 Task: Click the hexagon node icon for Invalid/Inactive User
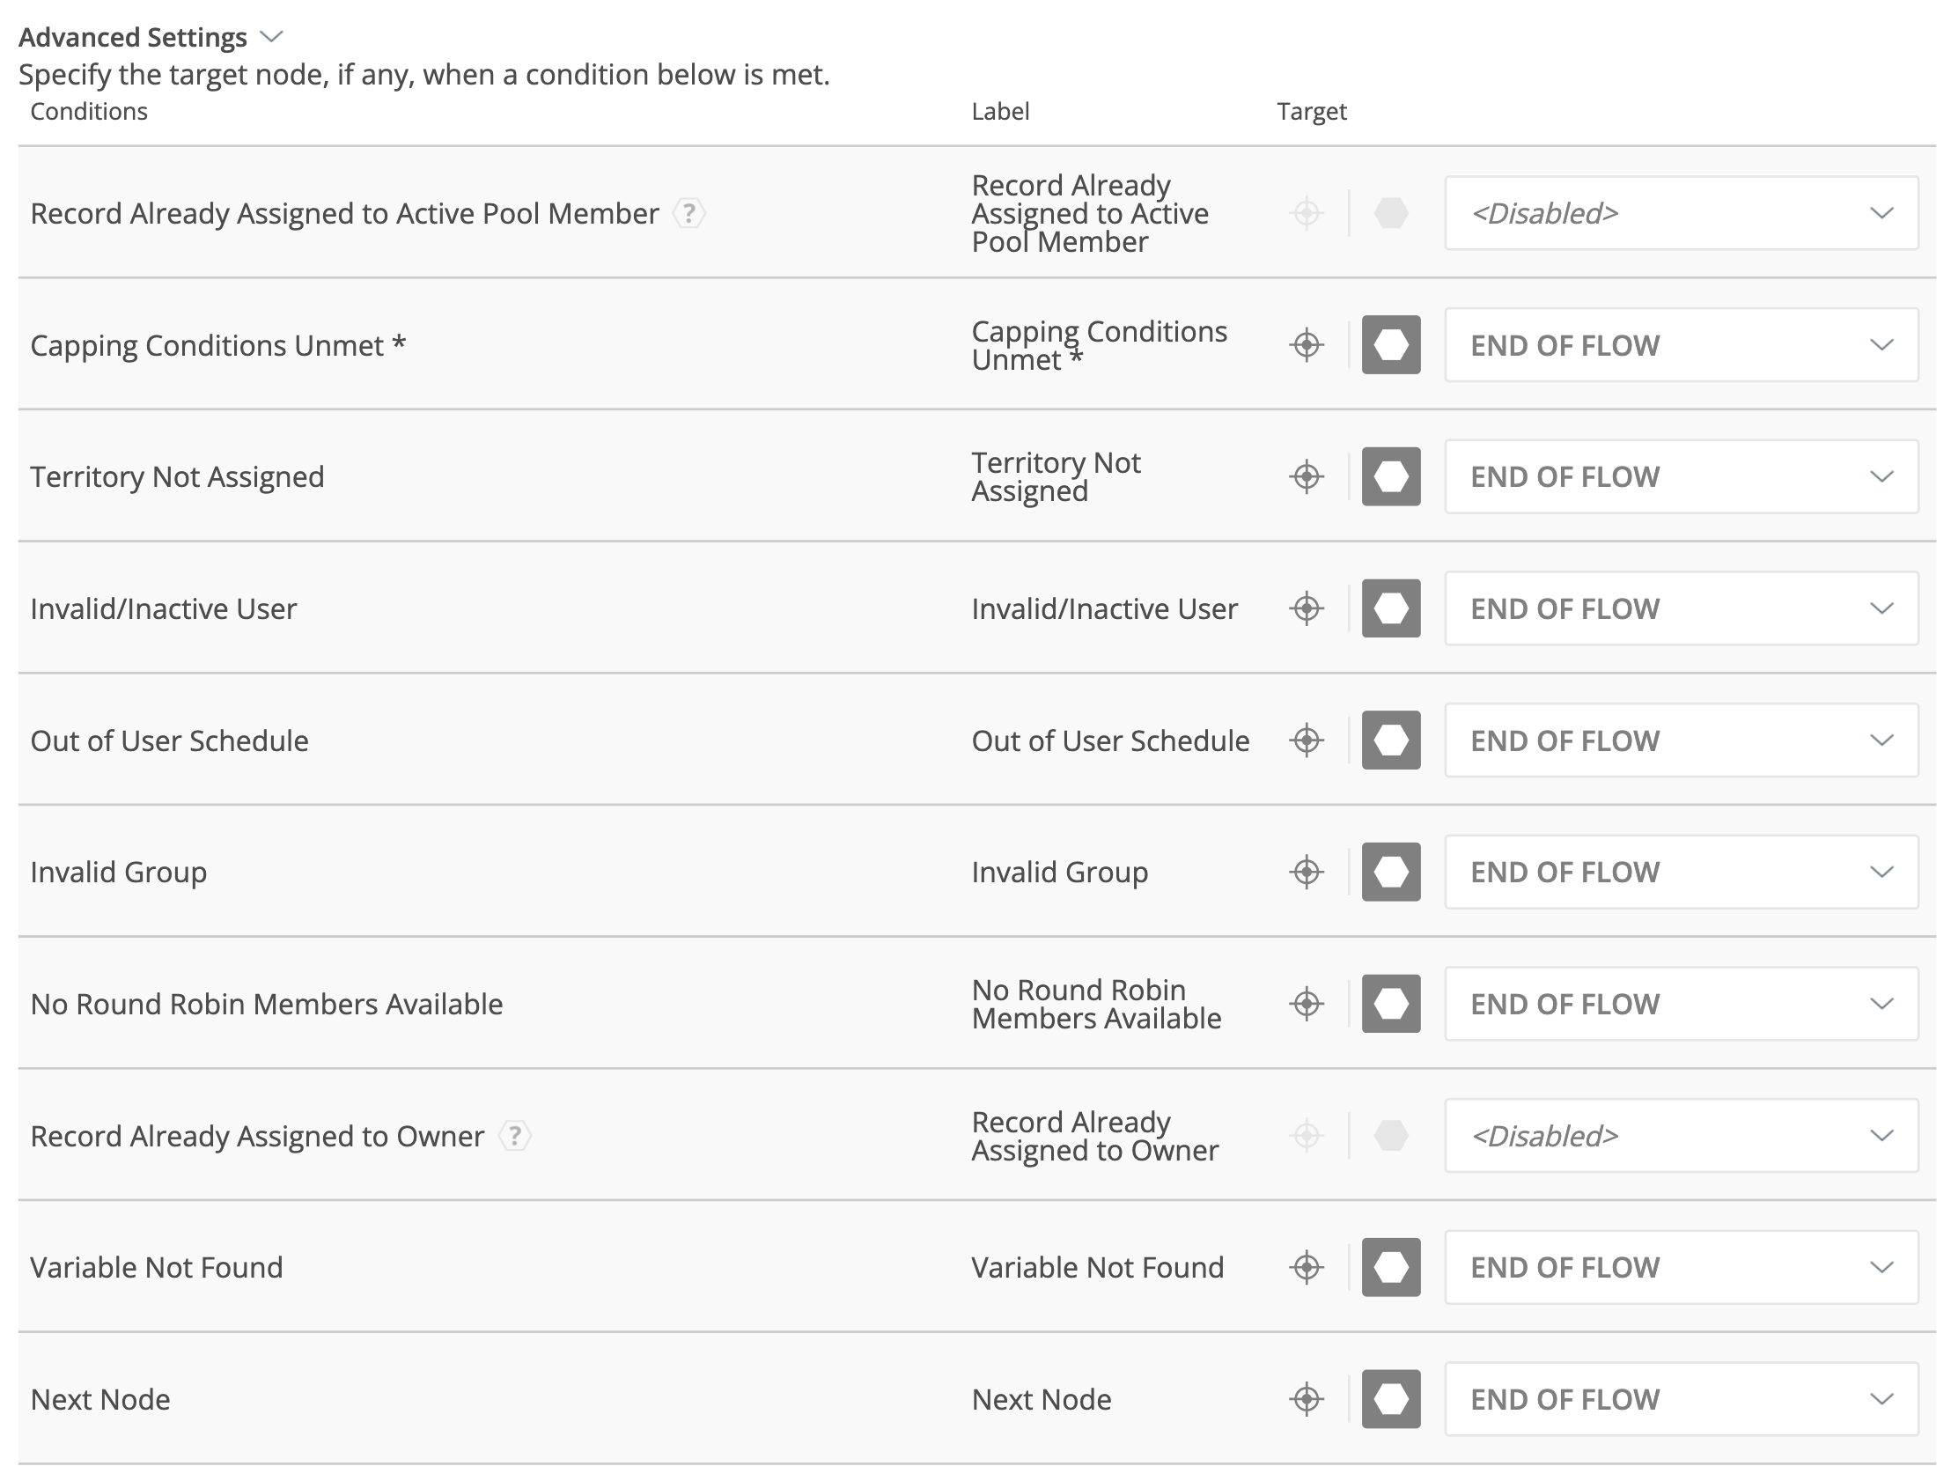1391,608
